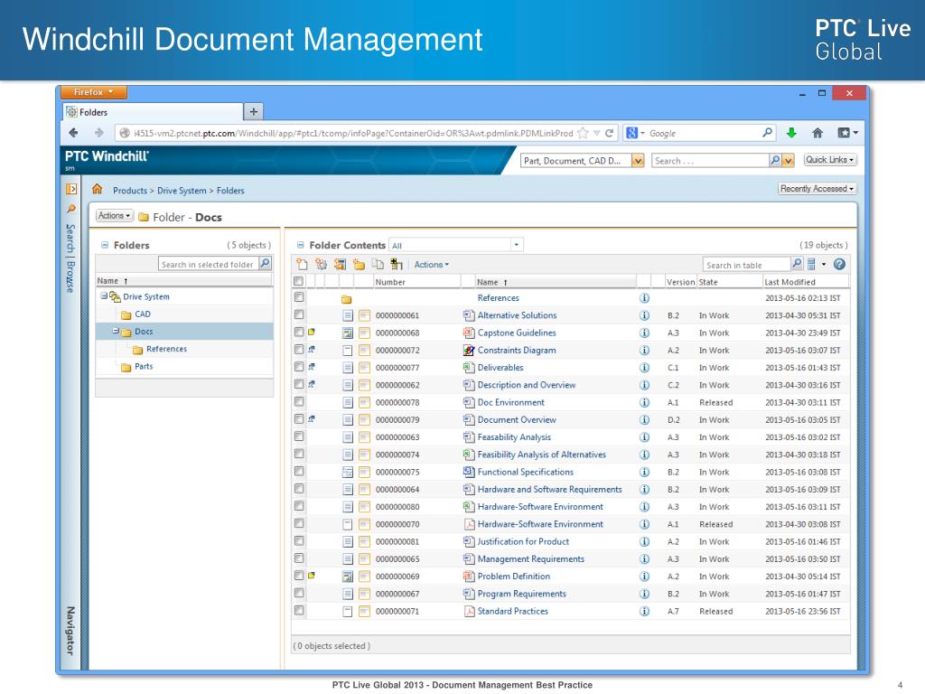
Task: Sort by the Last Modified column header
Action: [x=790, y=282]
